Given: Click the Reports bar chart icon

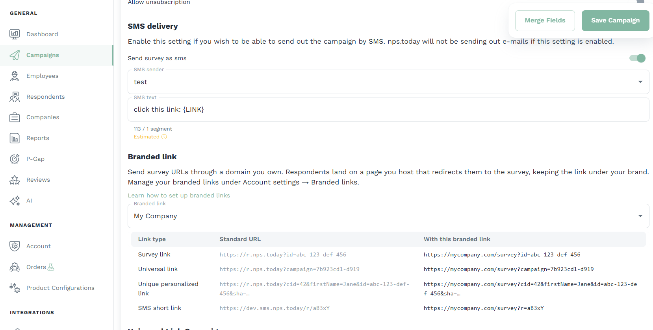Looking at the screenshot, I should 15,138.
